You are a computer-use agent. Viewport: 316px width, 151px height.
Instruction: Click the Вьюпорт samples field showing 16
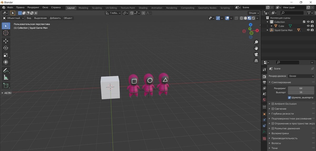point(301,92)
